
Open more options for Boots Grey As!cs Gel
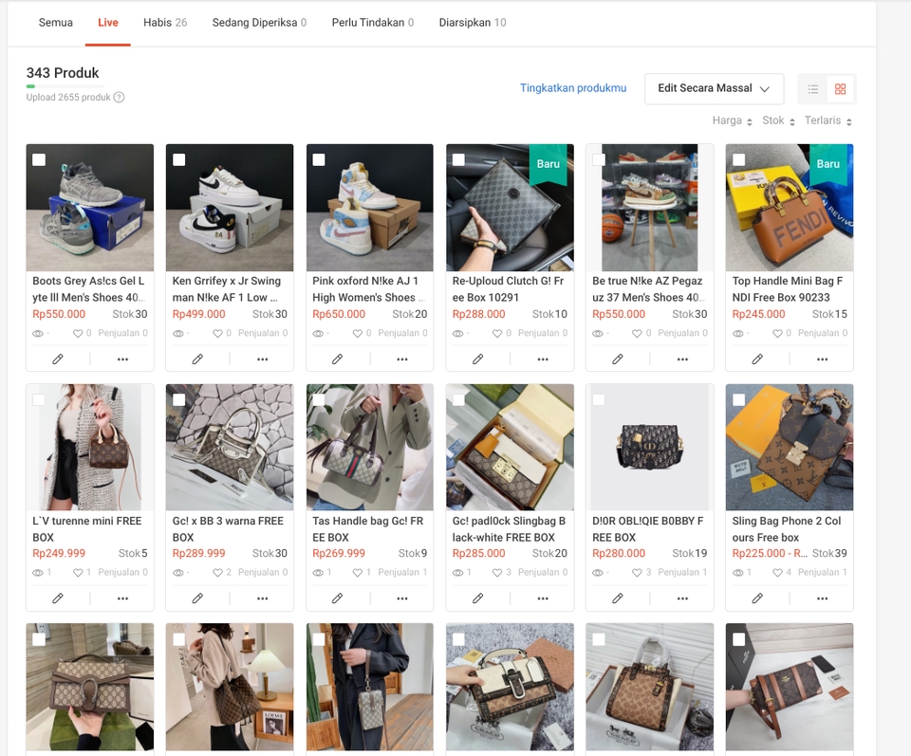click(122, 360)
